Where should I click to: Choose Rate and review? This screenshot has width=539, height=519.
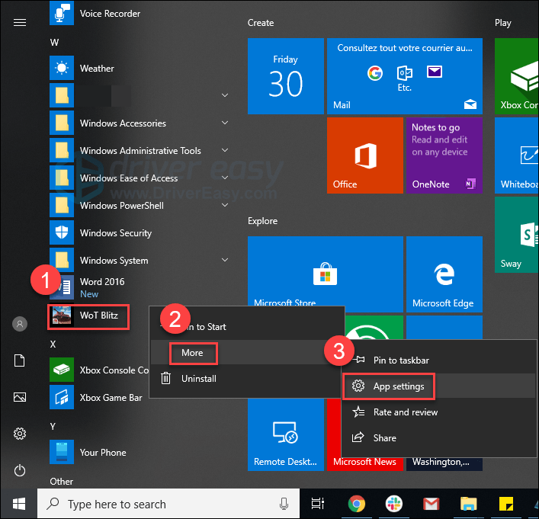click(439, 412)
